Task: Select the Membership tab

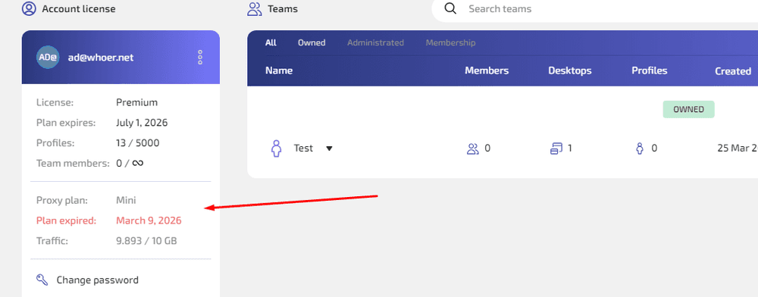Action: point(450,42)
